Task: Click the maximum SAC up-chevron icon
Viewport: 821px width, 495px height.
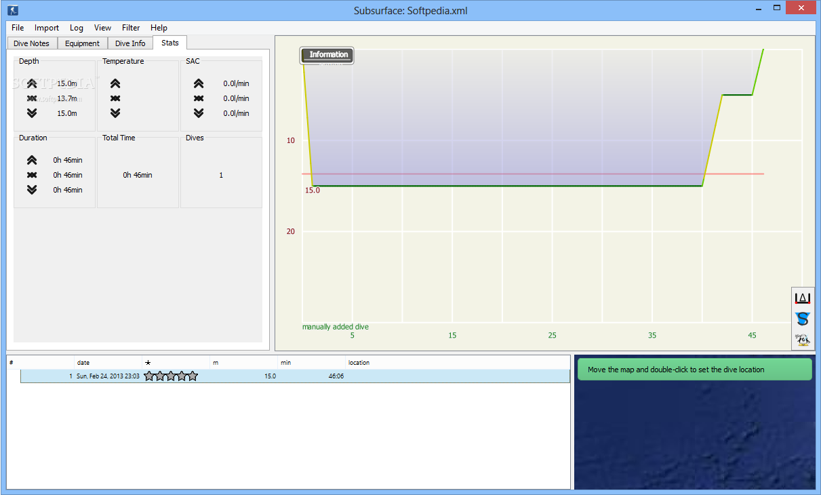Action: pyautogui.click(x=199, y=83)
